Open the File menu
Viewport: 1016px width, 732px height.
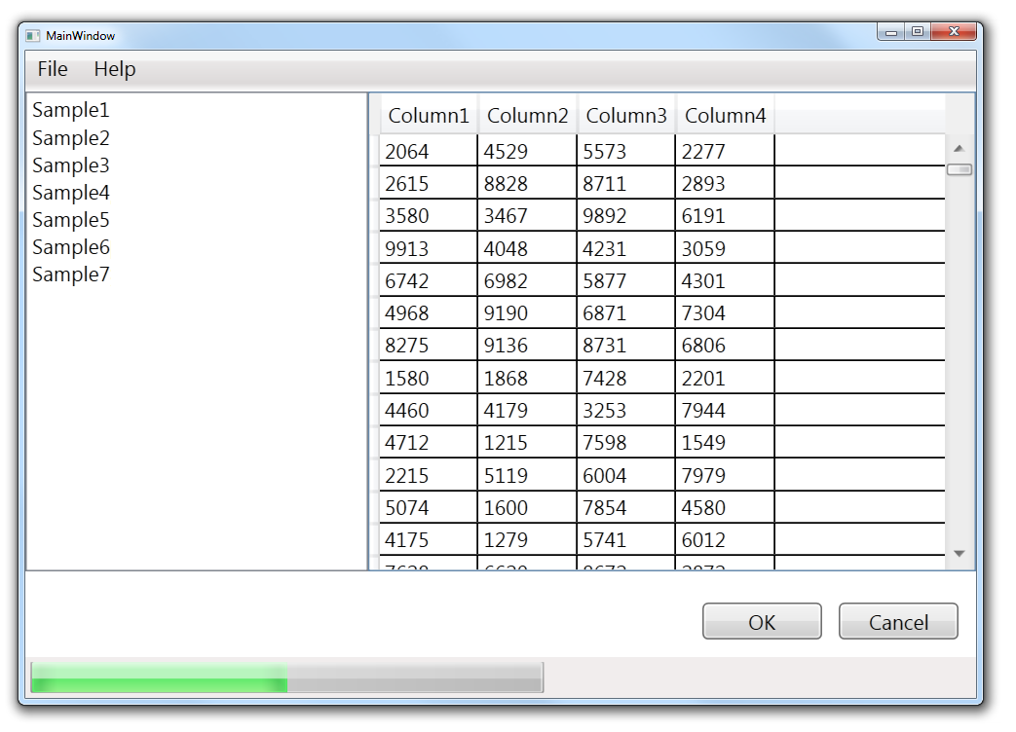coord(53,69)
